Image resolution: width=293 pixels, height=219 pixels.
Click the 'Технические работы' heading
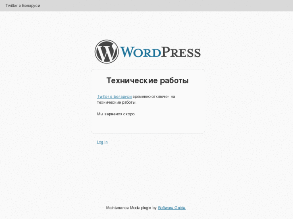pos(148,80)
